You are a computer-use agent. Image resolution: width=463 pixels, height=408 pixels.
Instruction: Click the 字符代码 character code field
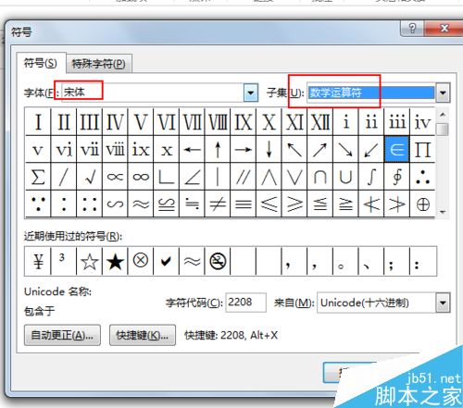[x=245, y=303]
